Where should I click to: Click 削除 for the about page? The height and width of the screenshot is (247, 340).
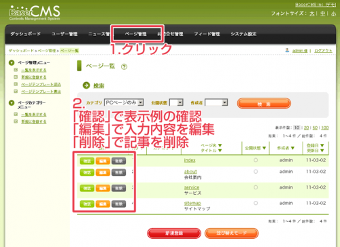click(x=119, y=172)
